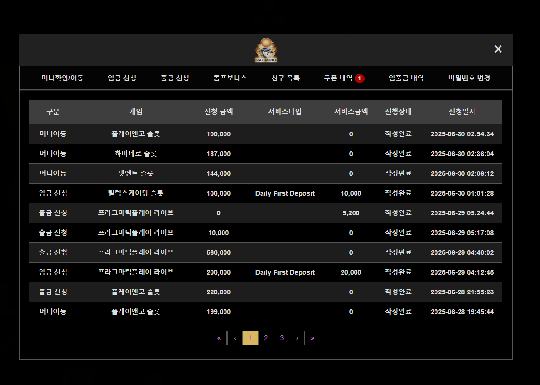Click the red coupon notification badge
540x385 pixels.
[359, 78]
